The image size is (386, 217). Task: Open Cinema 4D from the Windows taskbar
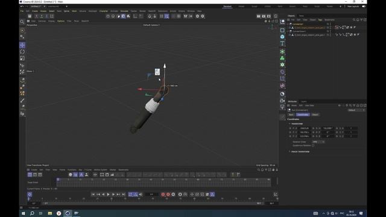pos(68,213)
